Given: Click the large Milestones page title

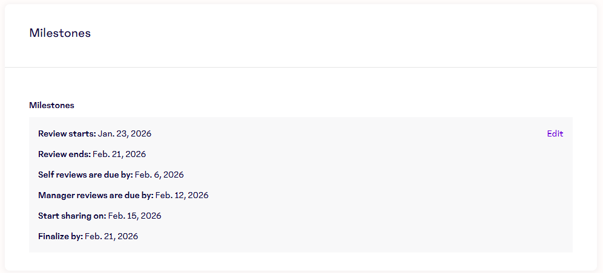Looking at the screenshot, I should tap(60, 33).
